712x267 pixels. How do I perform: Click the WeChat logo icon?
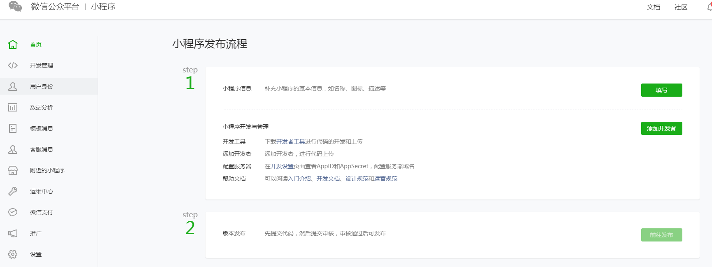[x=15, y=7]
